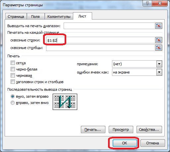
Task: Click range selector icon for сквозные столбцы
Action: [x=159, y=48]
